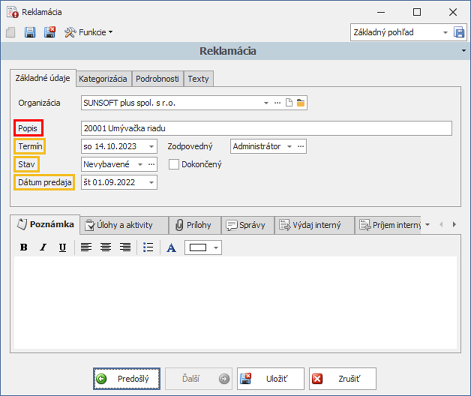This screenshot has width=471, height=396.
Task: Click the save icon in top toolbar
Action: 30,33
